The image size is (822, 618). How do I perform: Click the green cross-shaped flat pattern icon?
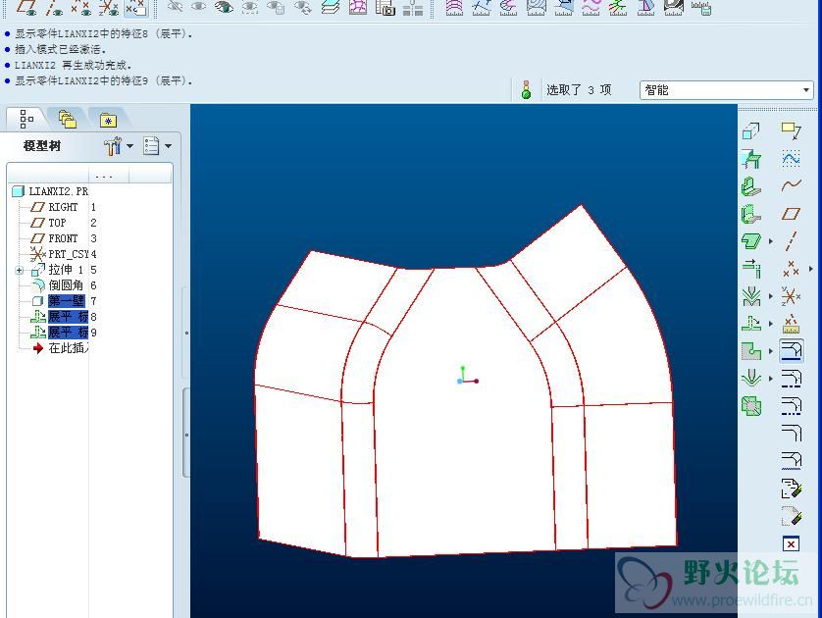[x=750, y=406]
